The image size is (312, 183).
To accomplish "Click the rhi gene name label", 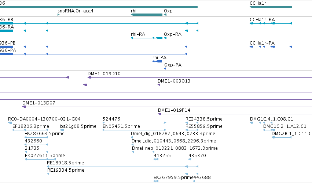I will tap(133, 11).
